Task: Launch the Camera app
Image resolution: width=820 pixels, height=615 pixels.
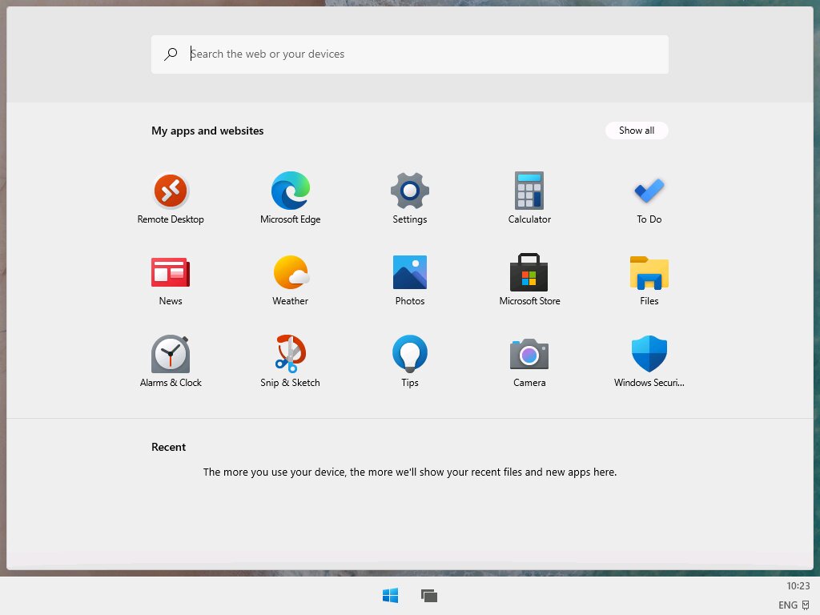Action: (529, 362)
